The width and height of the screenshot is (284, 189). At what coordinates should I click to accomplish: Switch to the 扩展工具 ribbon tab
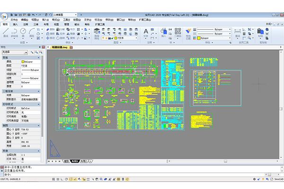coord(100,24)
